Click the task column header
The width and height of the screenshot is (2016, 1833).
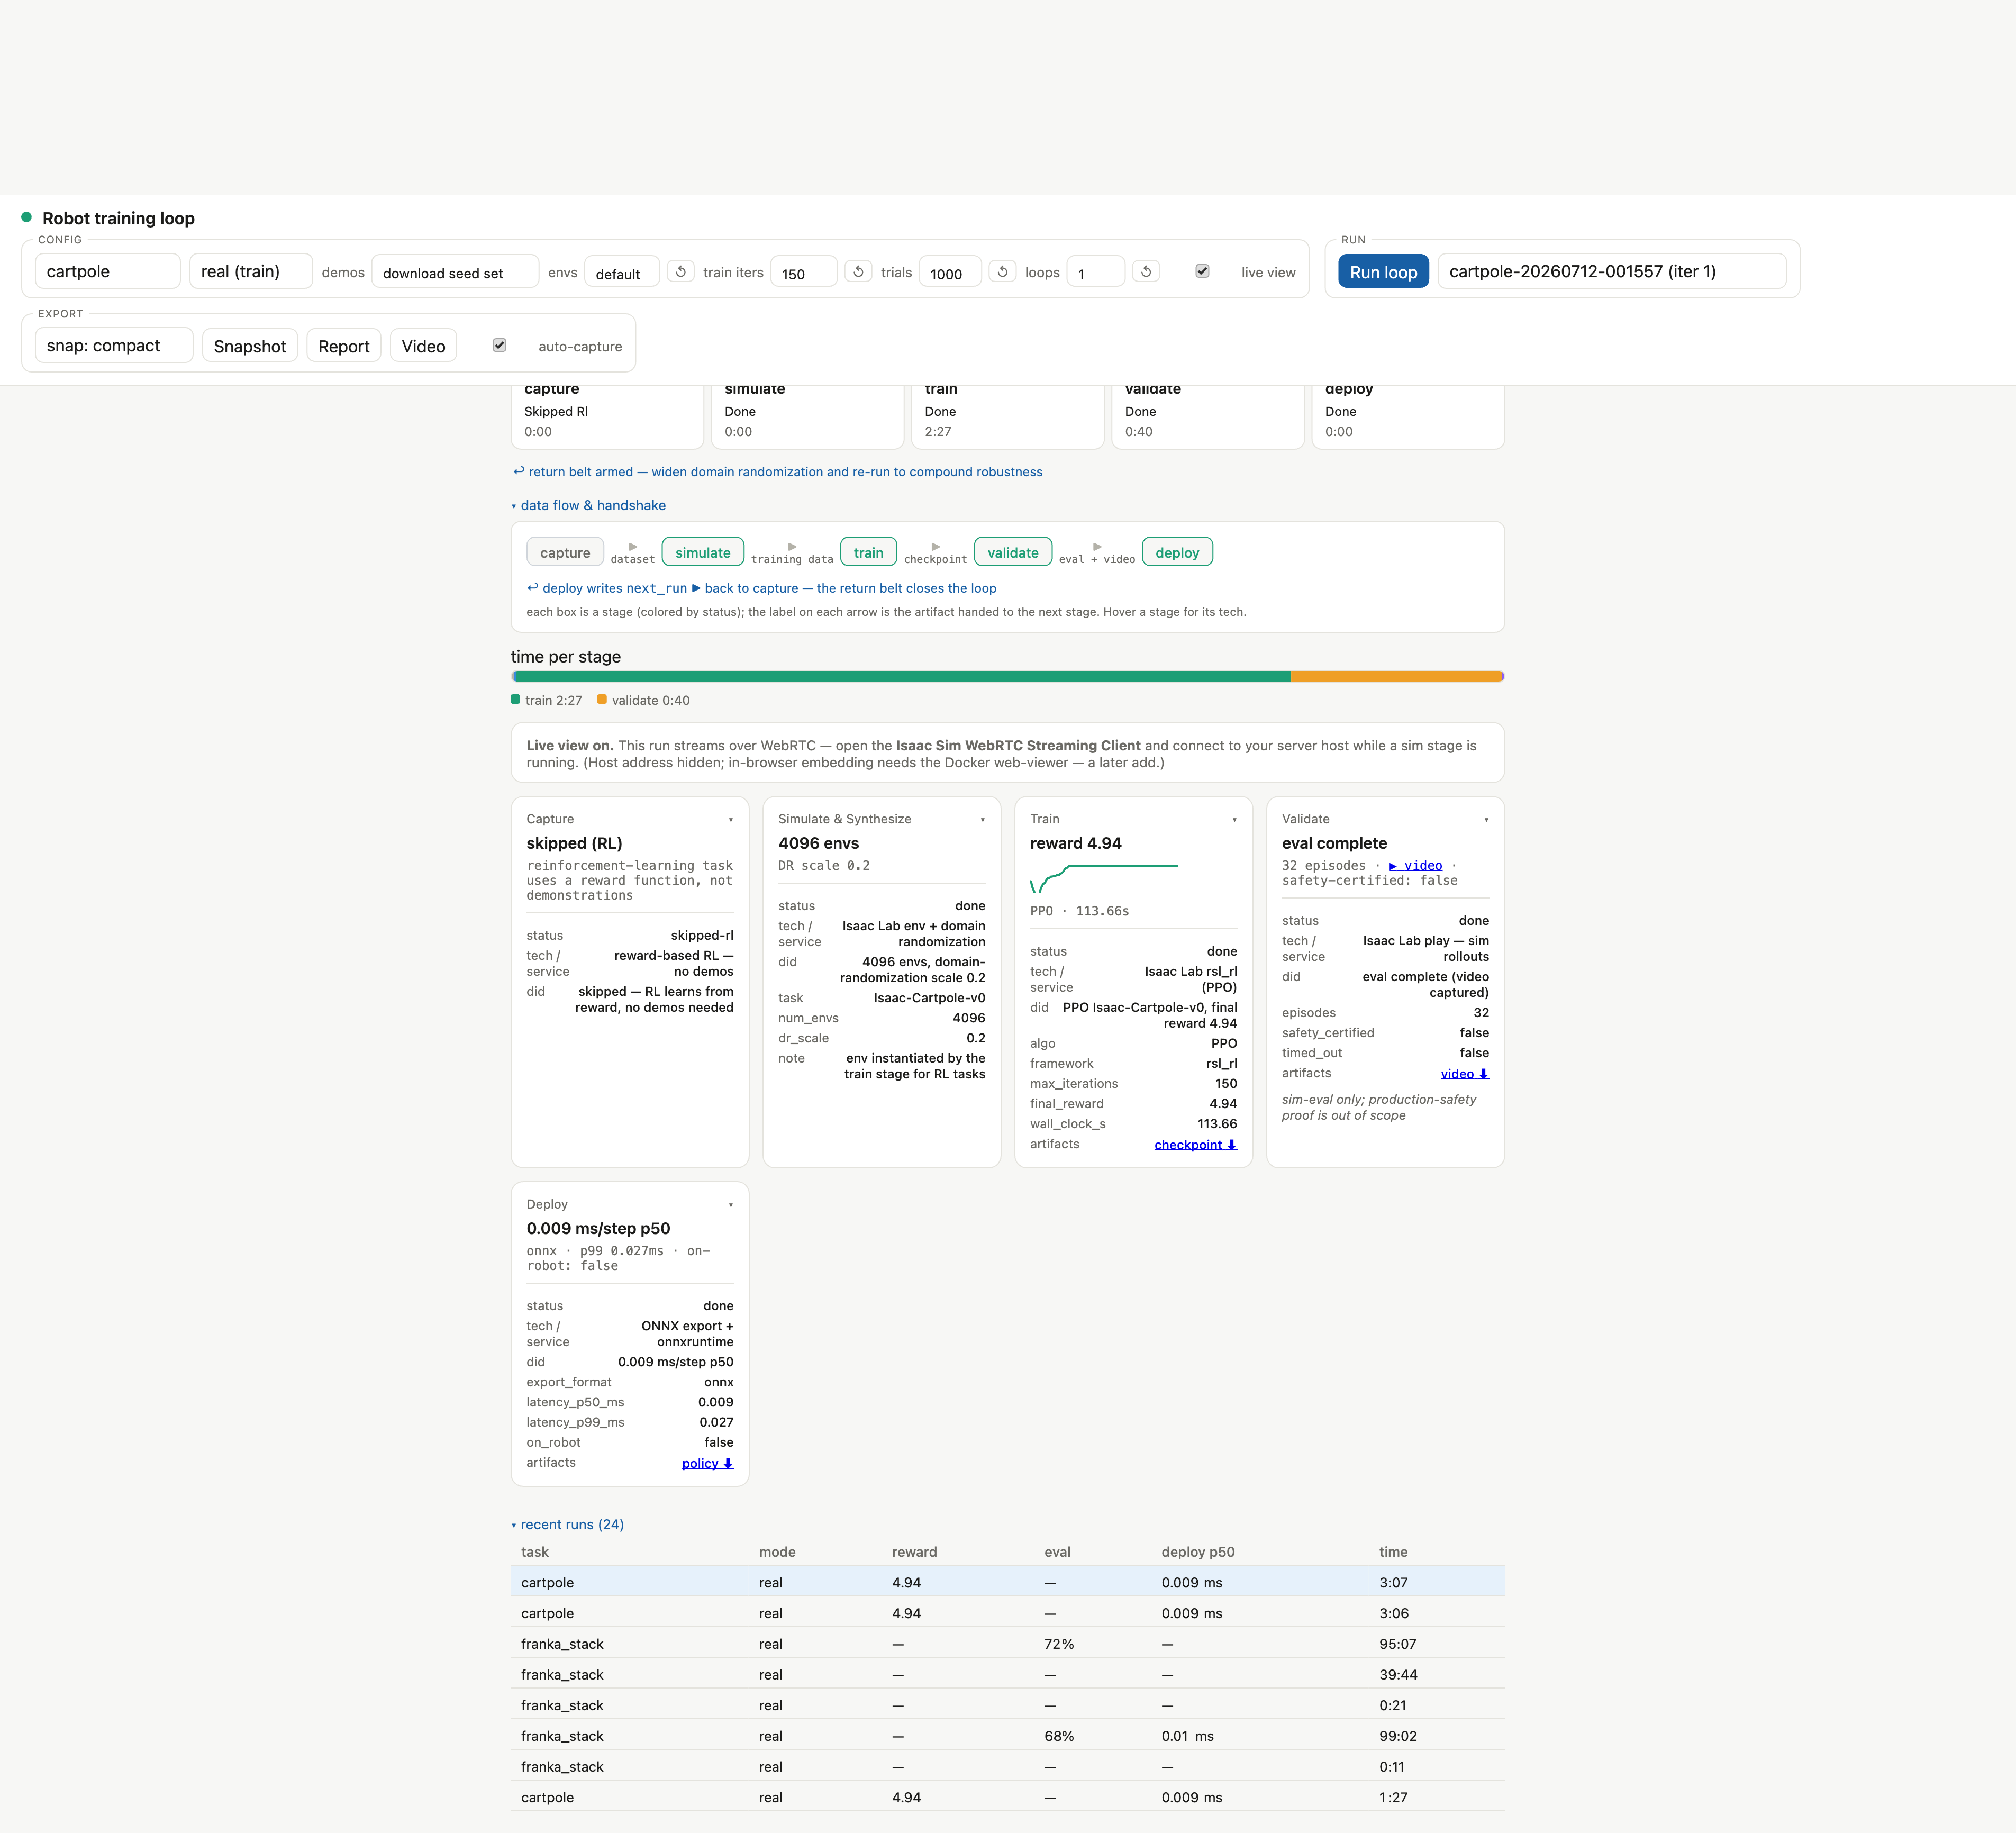click(534, 1552)
